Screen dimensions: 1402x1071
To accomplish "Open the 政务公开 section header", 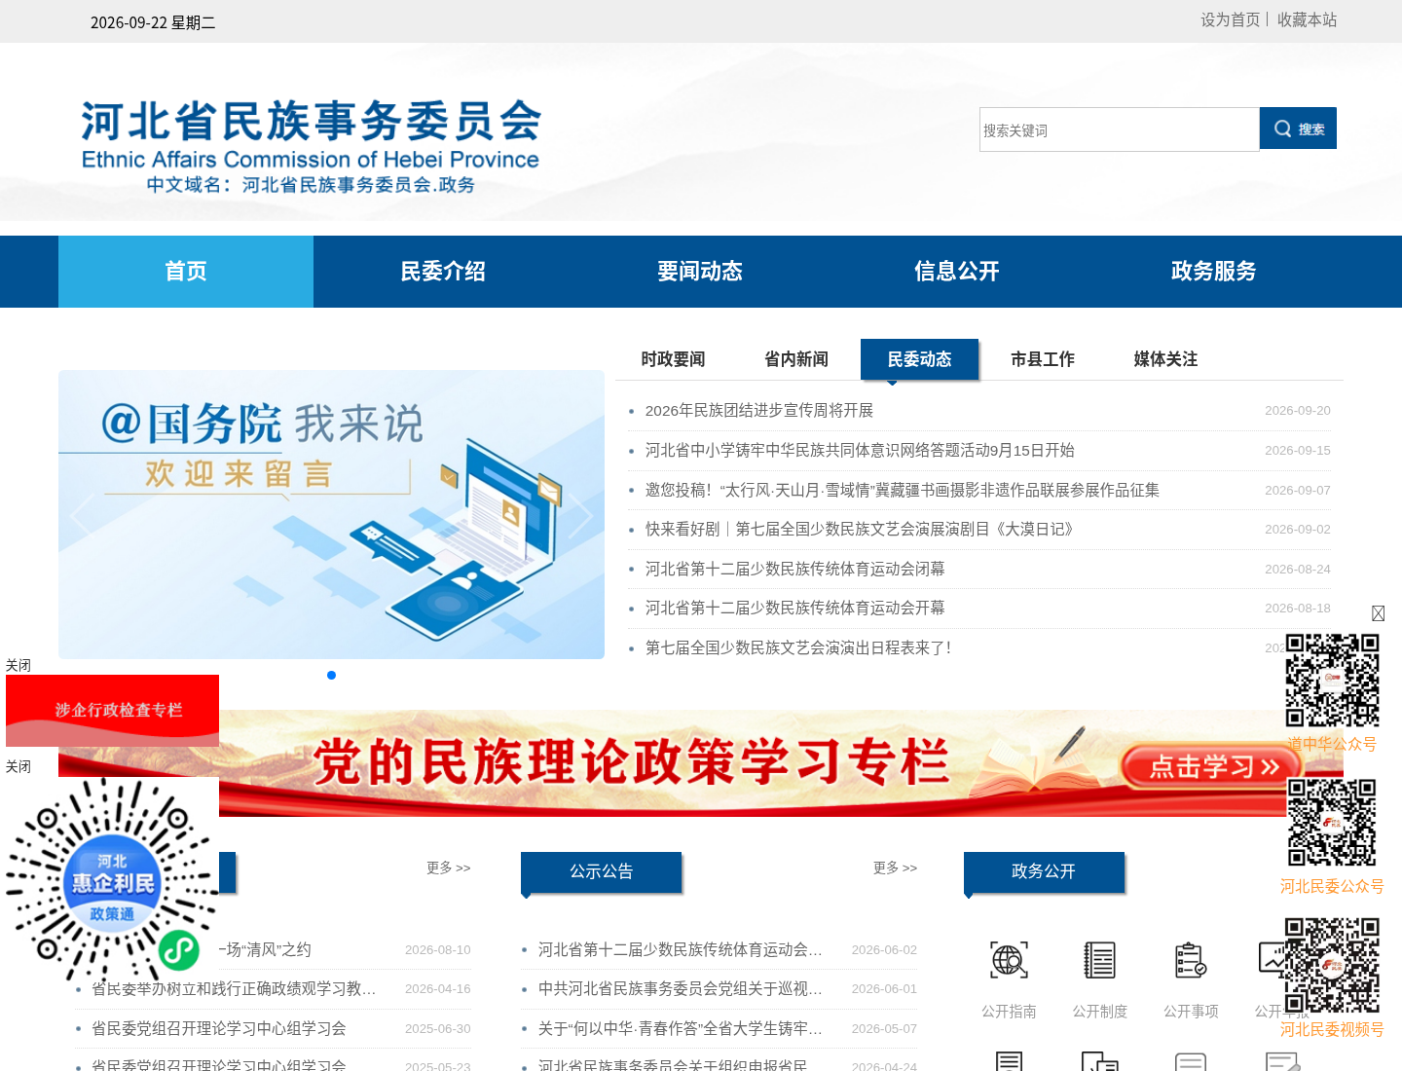I will pos(1044,872).
